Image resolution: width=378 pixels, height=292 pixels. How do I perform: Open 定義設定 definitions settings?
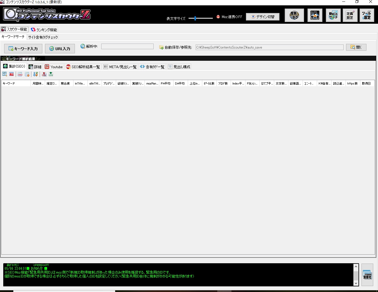pyautogui.click(x=350, y=15)
